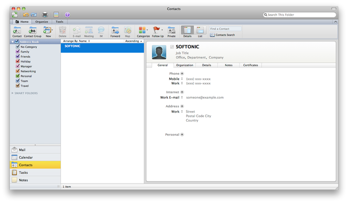The width and height of the screenshot is (348, 203).
Task: Delete the selected contact
Action: click(62, 32)
